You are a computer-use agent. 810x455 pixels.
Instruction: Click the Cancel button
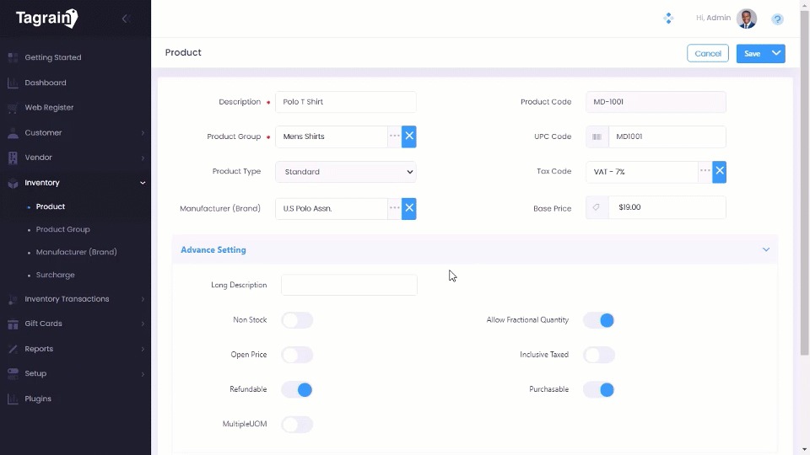(x=707, y=54)
